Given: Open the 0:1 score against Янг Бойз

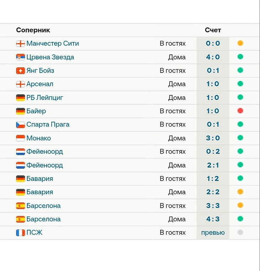Looking at the screenshot, I should coord(213,70).
